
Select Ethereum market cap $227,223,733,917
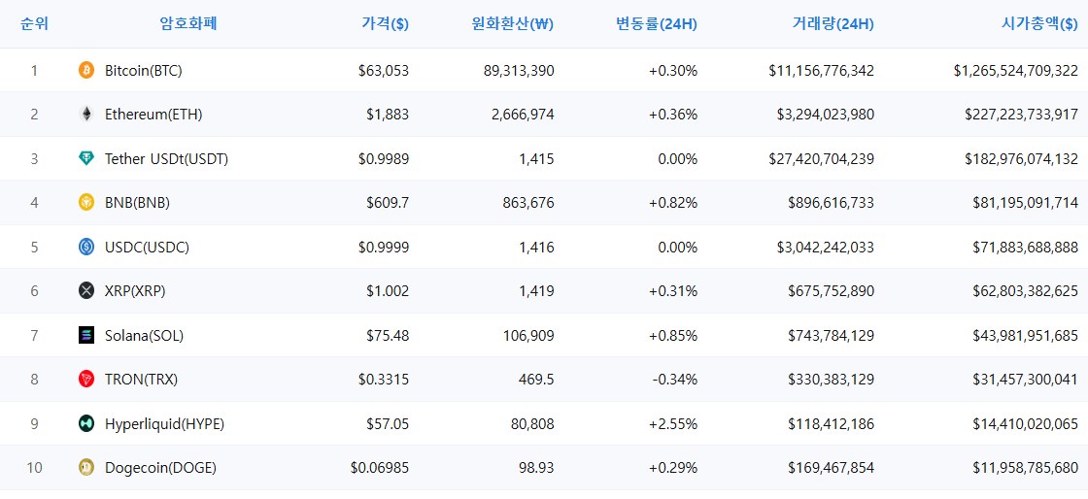pyautogui.click(x=1021, y=115)
